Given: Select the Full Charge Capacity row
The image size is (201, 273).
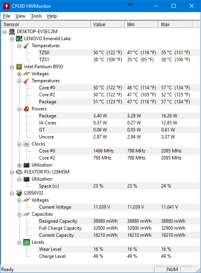Looking at the screenshot, I should [x=119, y=228].
